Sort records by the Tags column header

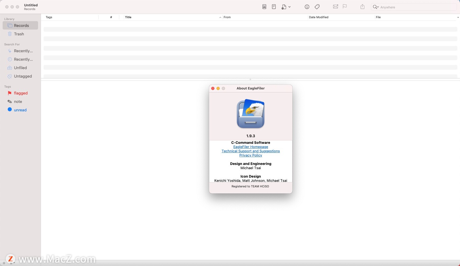[71, 17]
